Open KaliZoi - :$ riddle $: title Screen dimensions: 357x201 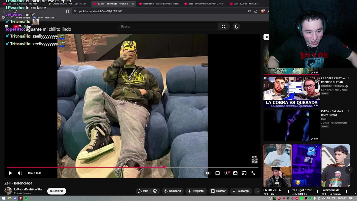click(x=332, y=113)
